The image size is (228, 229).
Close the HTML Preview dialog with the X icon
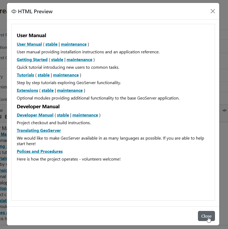click(213, 11)
